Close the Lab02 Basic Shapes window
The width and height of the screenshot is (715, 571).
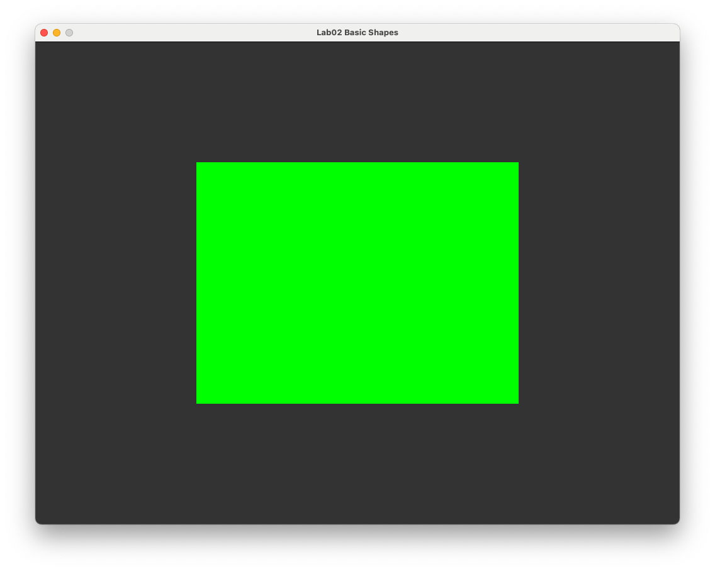(44, 33)
